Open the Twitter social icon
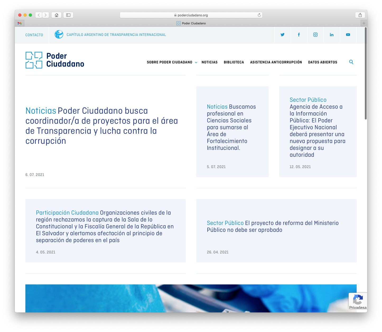 coord(282,35)
